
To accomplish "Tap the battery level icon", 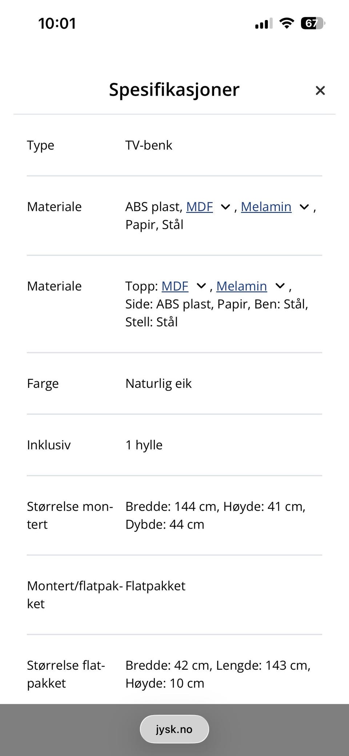I will (x=312, y=24).
